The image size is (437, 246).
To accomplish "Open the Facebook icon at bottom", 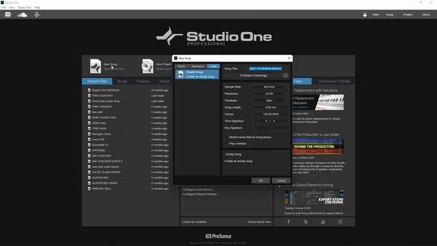I will pos(288,222).
